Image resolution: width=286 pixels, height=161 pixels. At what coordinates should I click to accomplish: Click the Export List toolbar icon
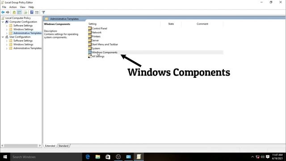(25, 12)
